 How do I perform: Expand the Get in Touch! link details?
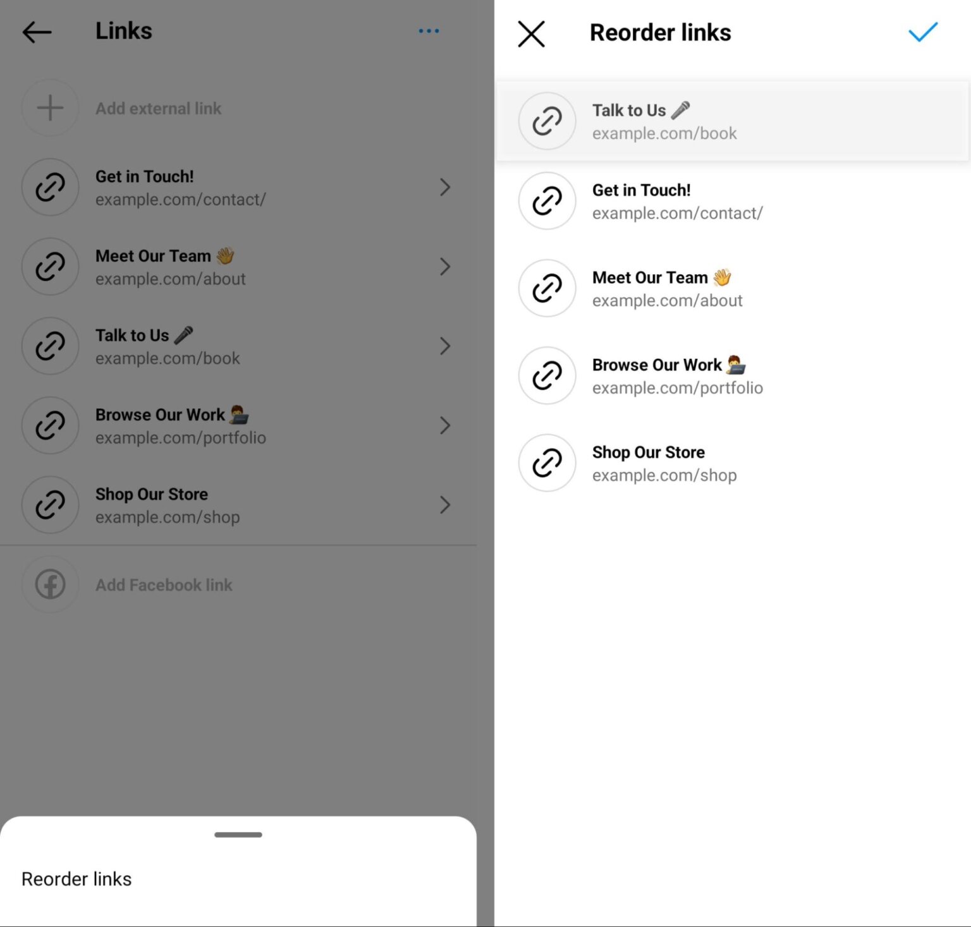coord(446,187)
